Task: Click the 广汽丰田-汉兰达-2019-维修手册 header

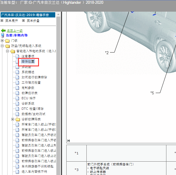Action: click(x=28, y=15)
